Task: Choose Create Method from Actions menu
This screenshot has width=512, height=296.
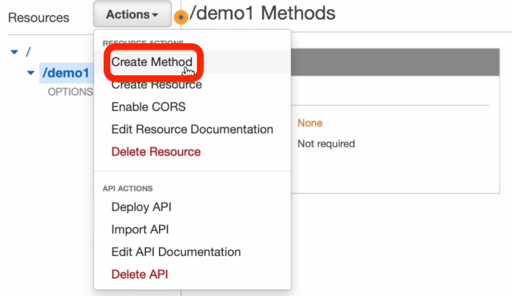Action: point(151,62)
